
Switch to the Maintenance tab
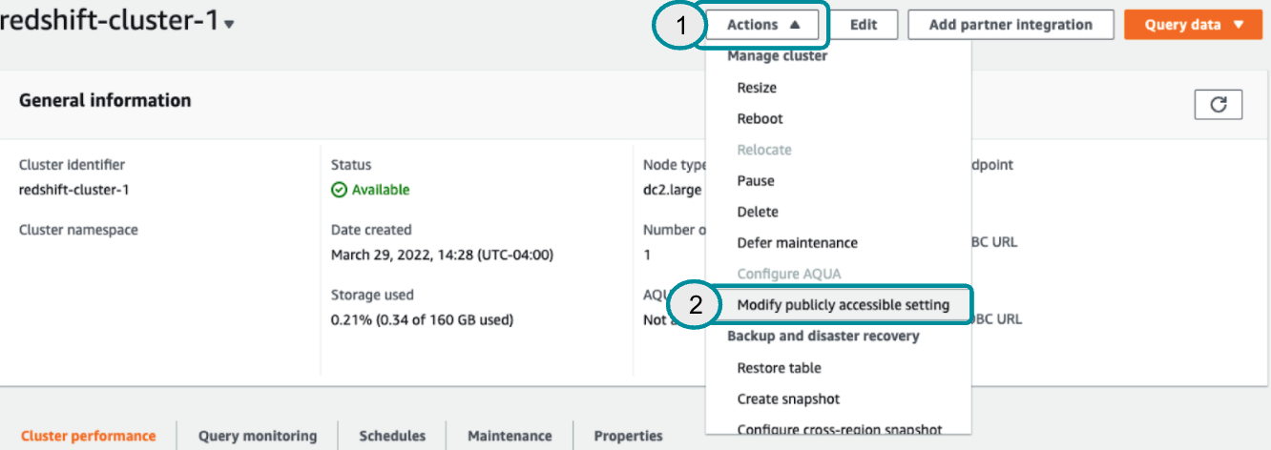[510, 436]
